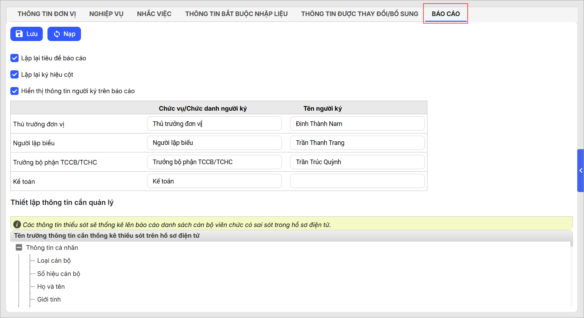The width and height of the screenshot is (584, 318).
Task: Open Thông tin được thay đổi/bổ sung tab
Action: click(x=360, y=14)
